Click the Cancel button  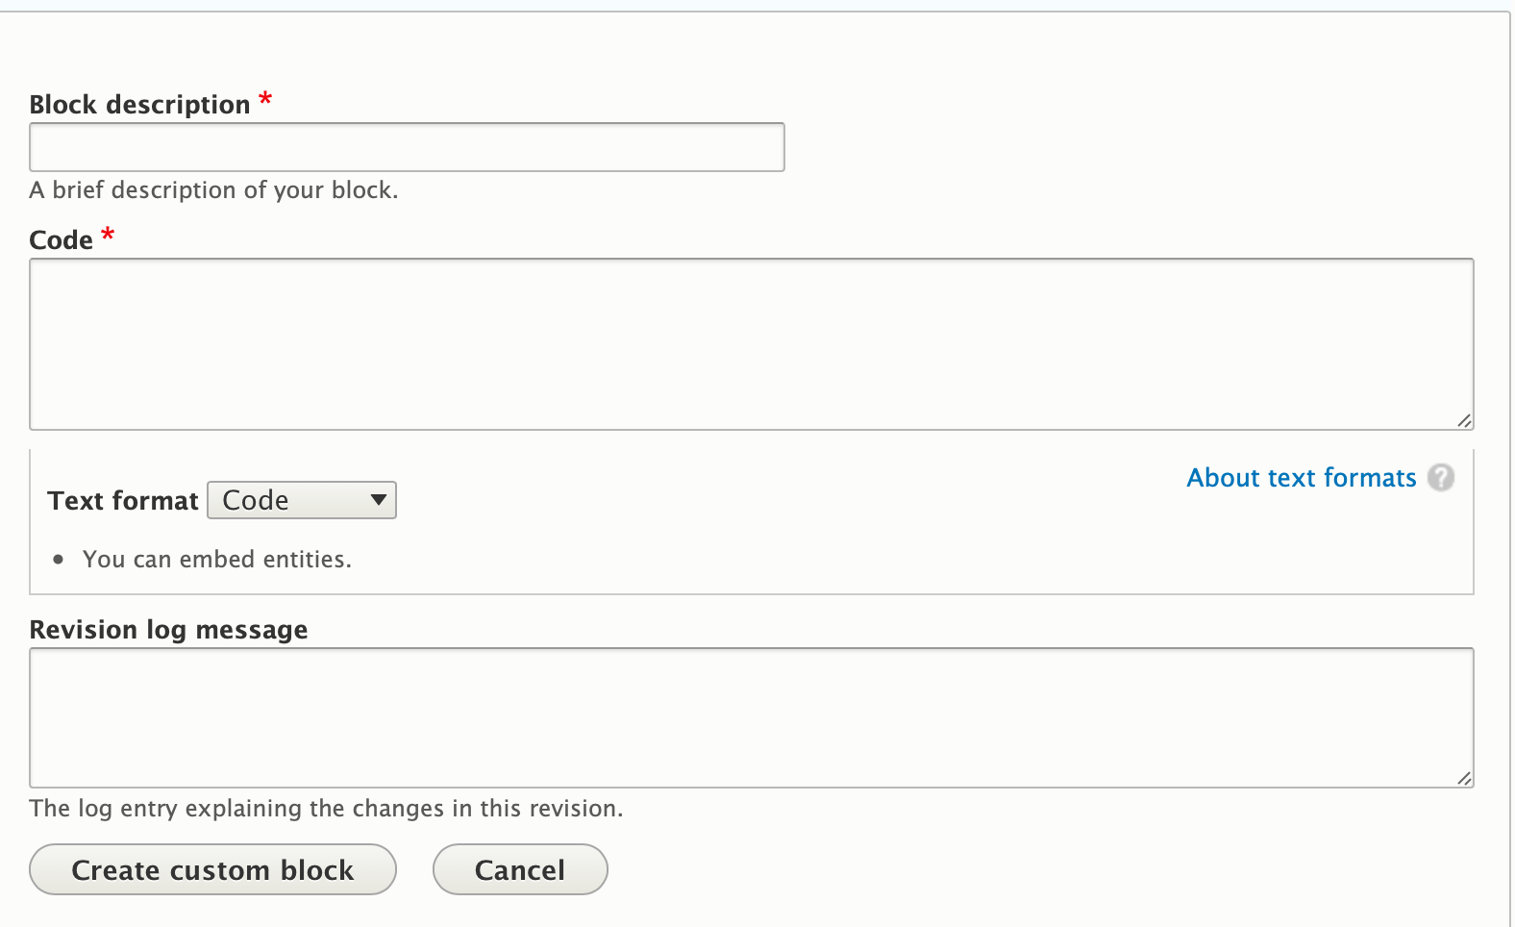tap(520, 869)
